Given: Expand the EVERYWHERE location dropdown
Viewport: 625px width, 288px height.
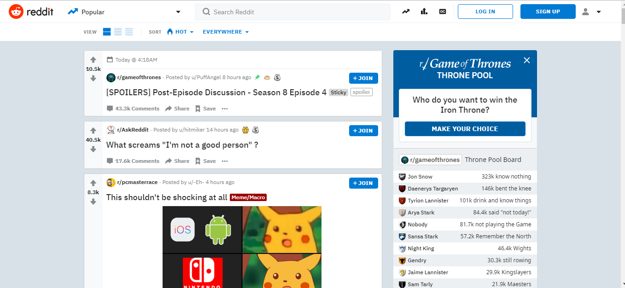Looking at the screenshot, I should tap(226, 32).
